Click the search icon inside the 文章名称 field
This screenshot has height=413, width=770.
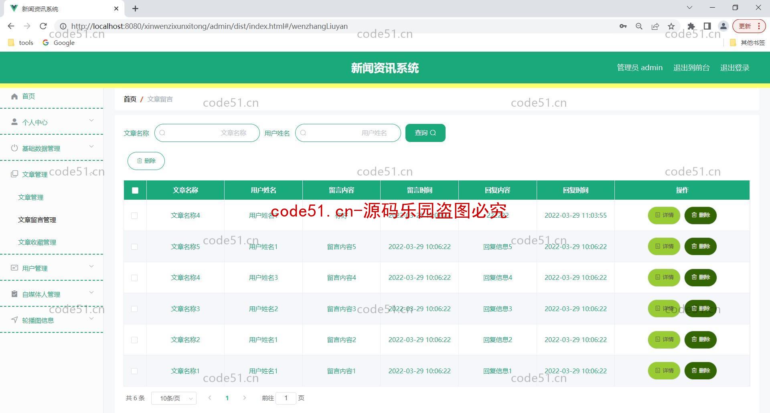click(162, 133)
